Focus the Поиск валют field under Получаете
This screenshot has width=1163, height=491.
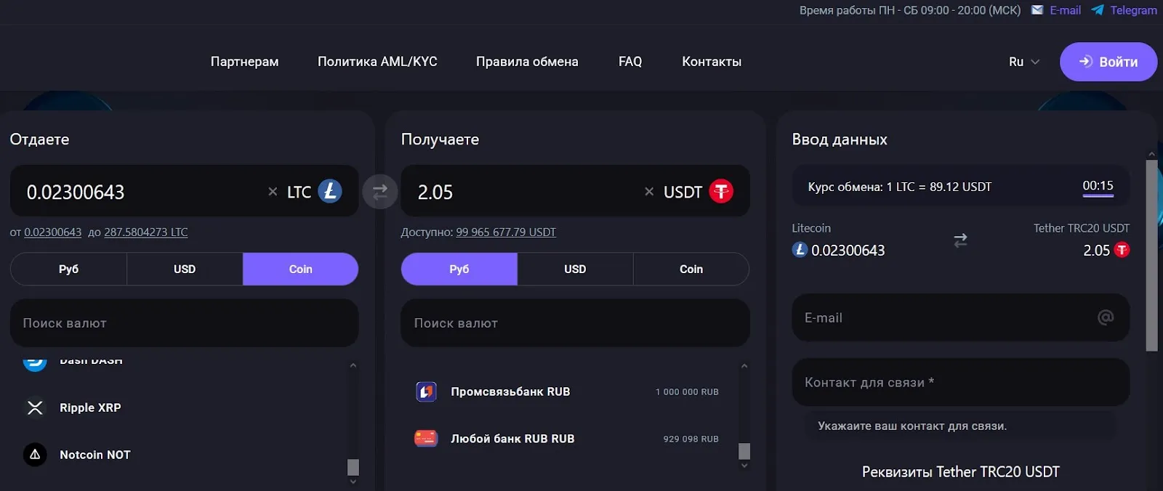tap(575, 323)
